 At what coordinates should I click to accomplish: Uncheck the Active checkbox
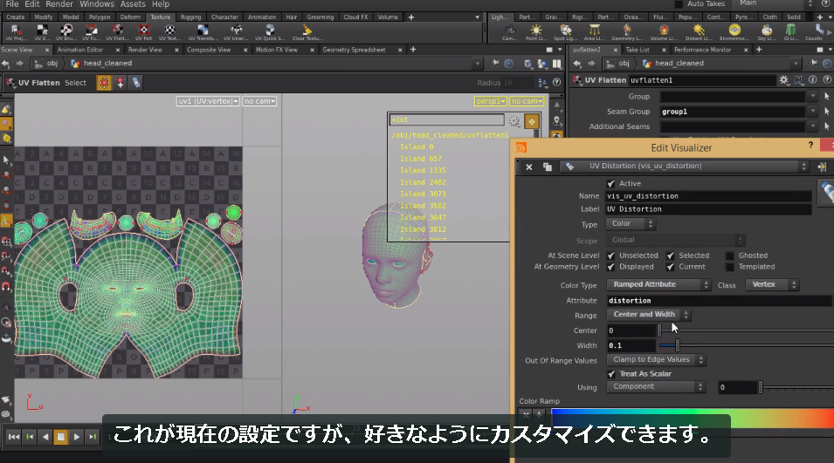(x=610, y=184)
